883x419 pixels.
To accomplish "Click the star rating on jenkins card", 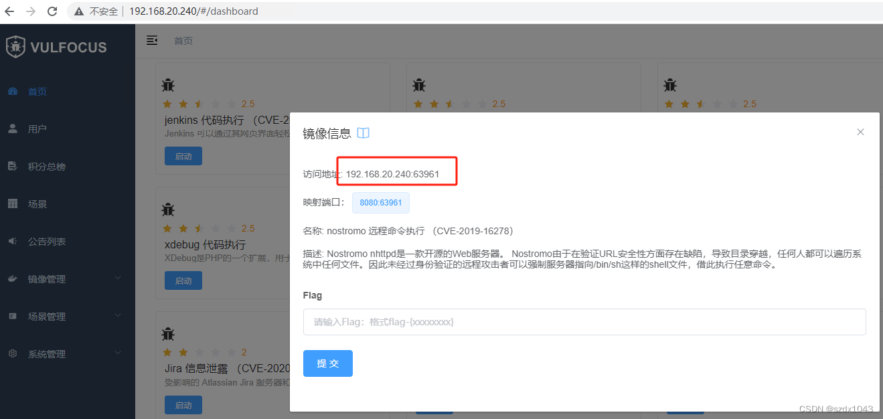I will [199, 104].
